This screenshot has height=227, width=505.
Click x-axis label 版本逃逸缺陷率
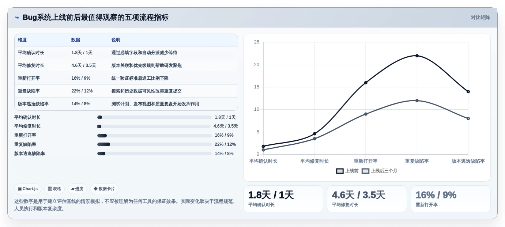pyautogui.click(x=468, y=161)
